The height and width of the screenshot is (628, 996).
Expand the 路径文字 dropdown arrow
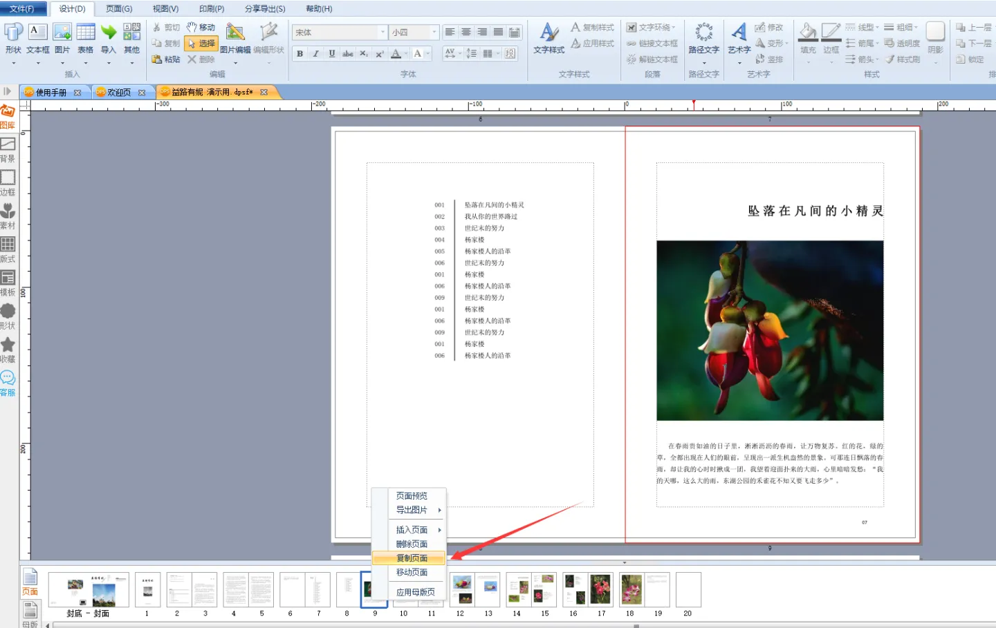(x=704, y=63)
